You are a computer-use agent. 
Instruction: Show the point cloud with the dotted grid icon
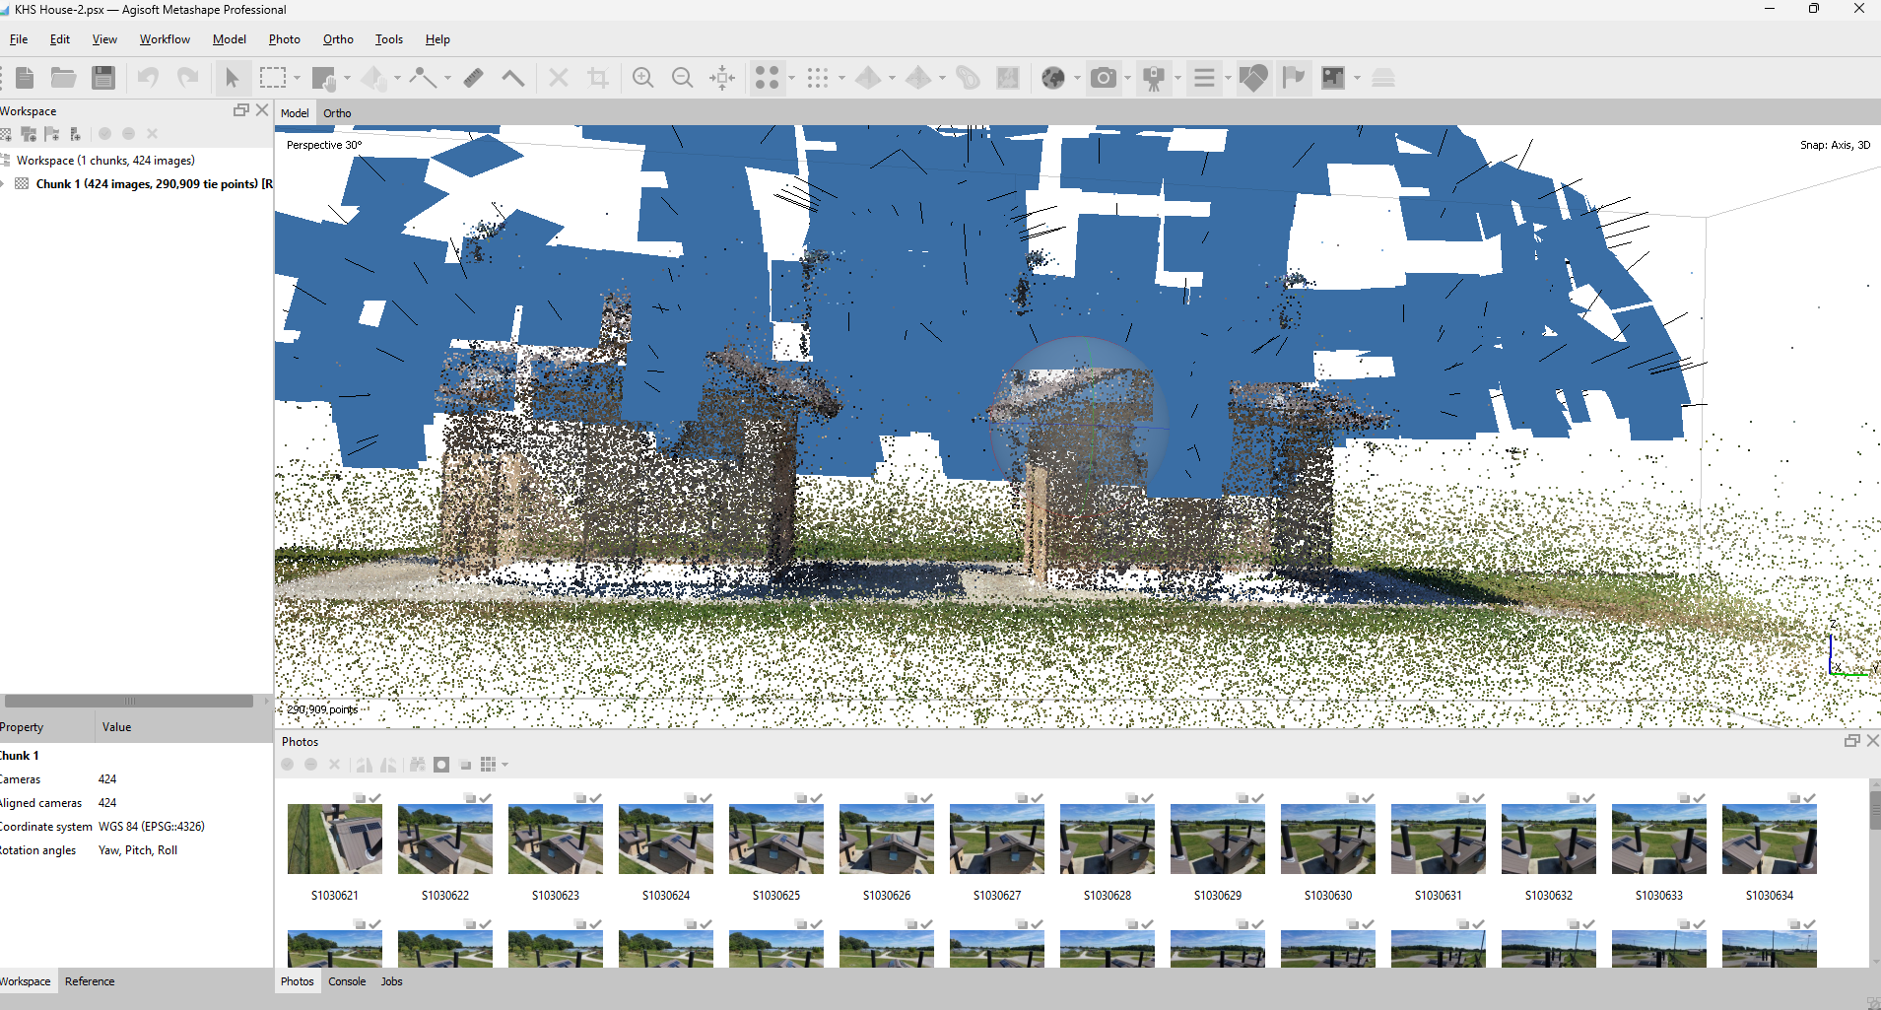click(818, 78)
